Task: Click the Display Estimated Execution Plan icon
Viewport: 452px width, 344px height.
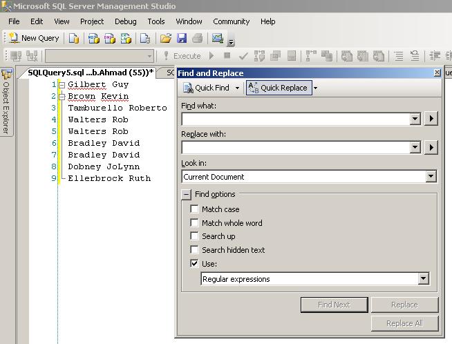Action: (259, 56)
